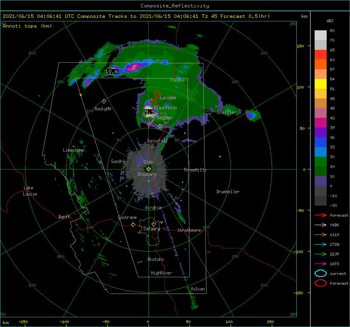The height and width of the screenshot is (327, 350).
Task: Select the yellow 54-51 dBZ color swatch
Action: (320, 84)
